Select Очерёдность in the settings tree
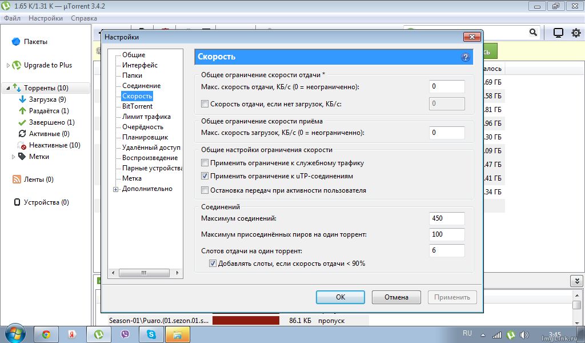 [x=142, y=127]
